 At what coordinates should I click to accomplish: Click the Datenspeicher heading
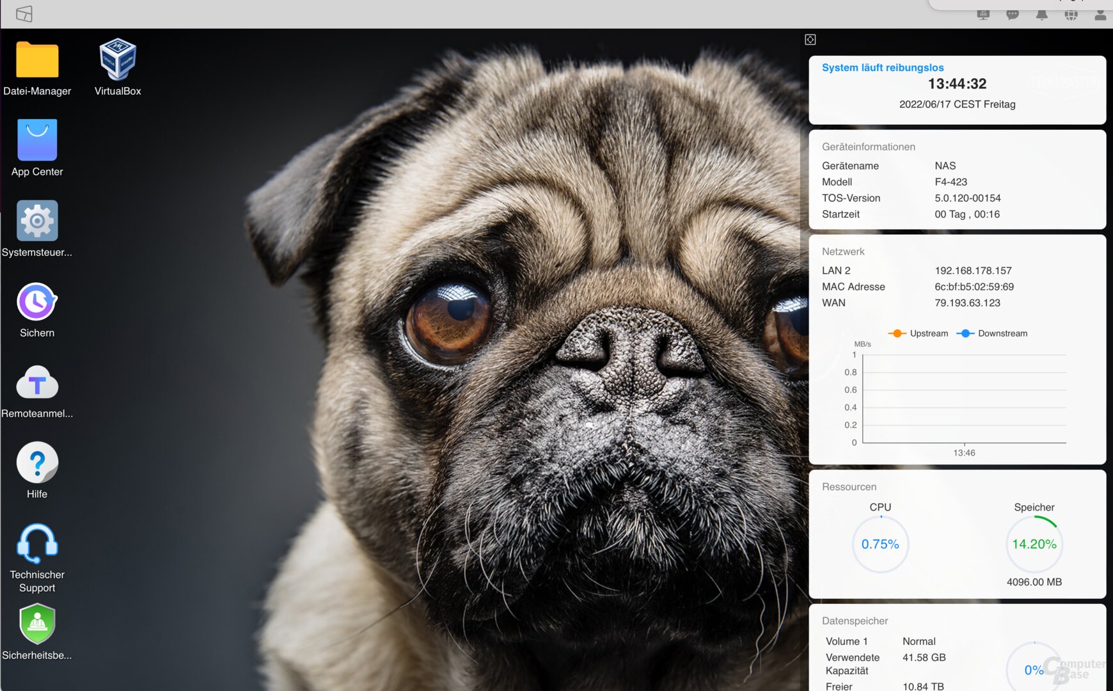pos(855,621)
